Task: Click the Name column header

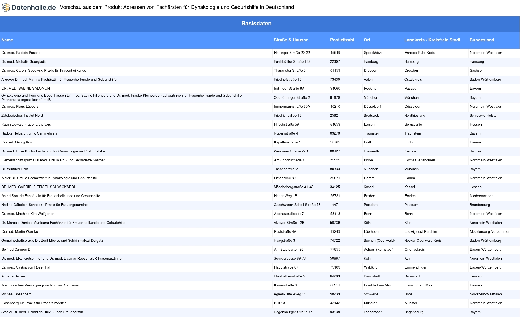Action: pos(7,40)
